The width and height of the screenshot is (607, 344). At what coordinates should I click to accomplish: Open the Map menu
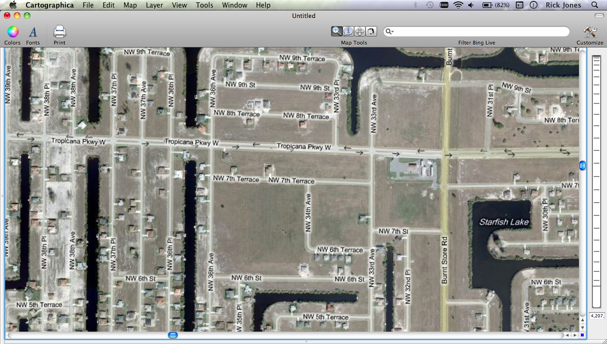tap(130, 5)
